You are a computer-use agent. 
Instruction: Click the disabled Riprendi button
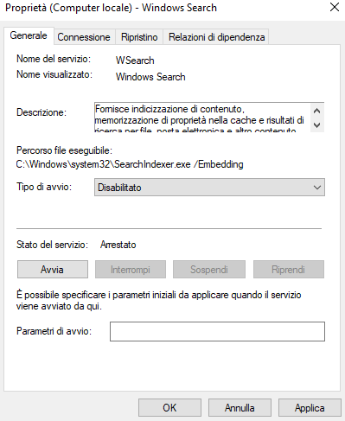click(x=289, y=270)
